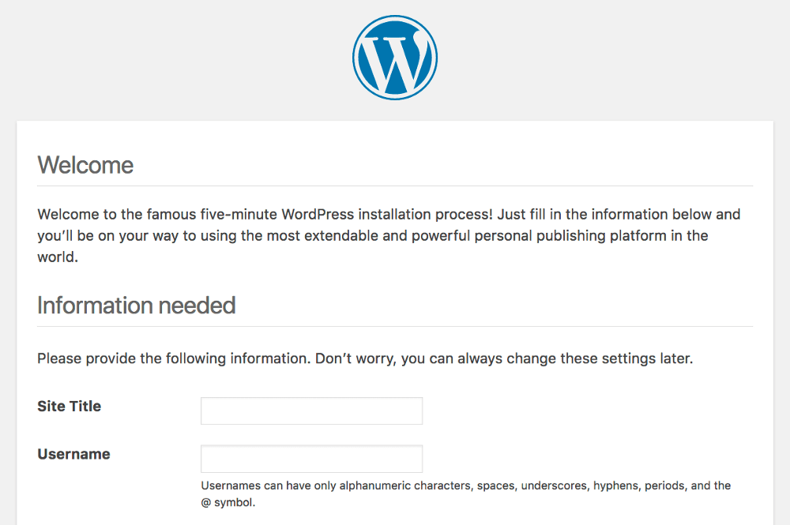Click the word 'world.' ending the paragraph

[58, 257]
